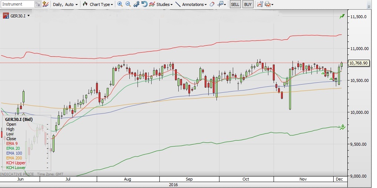Image resolution: width=377 pixels, height=188 pixels.
Task: Click the print chart icon
Action: click(267, 4)
